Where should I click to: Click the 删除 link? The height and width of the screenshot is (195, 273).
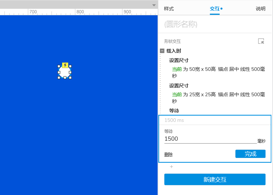168,154
